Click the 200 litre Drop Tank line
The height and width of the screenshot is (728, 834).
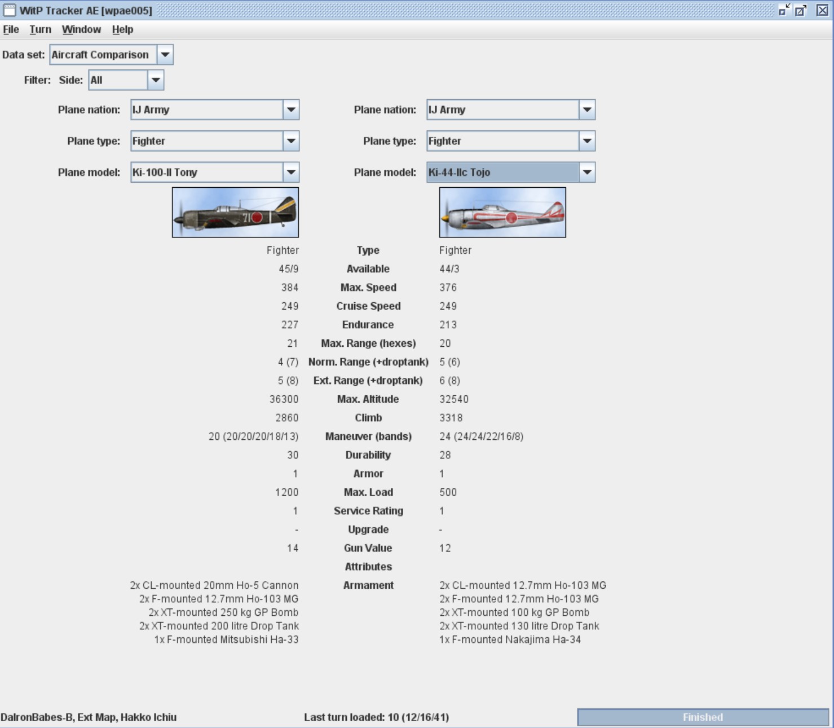tap(219, 626)
